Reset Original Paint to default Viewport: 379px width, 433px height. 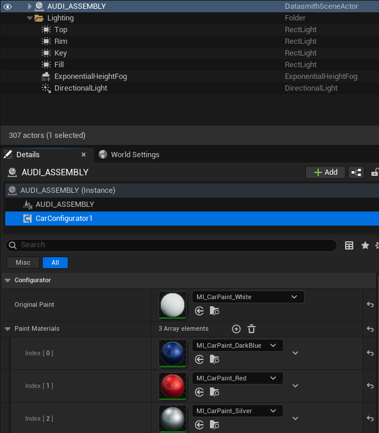370,304
